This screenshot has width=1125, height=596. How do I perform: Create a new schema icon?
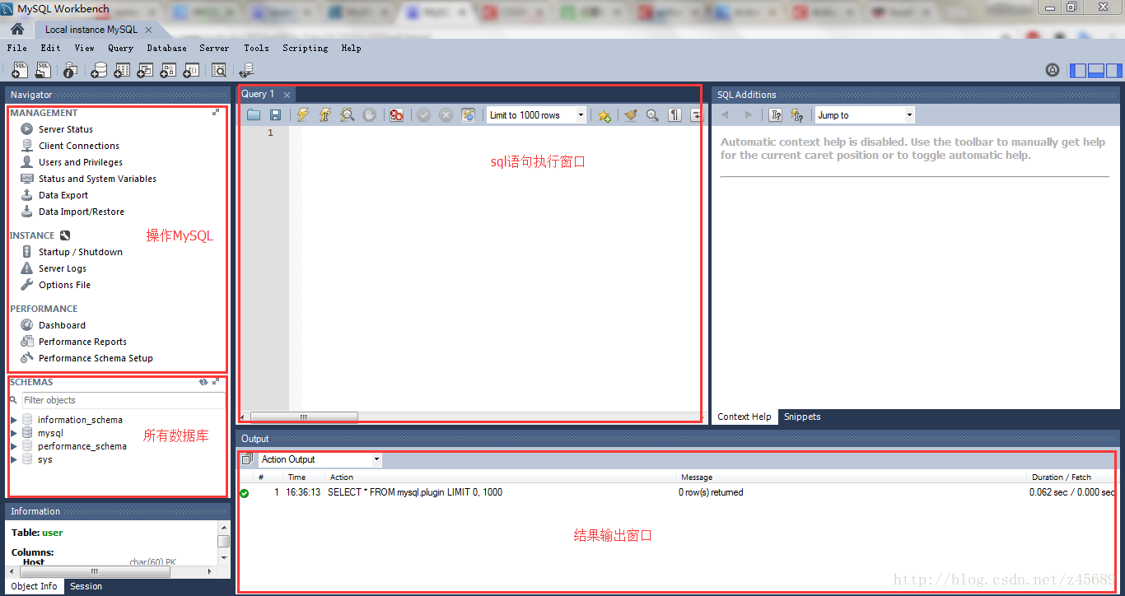(98, 71)
